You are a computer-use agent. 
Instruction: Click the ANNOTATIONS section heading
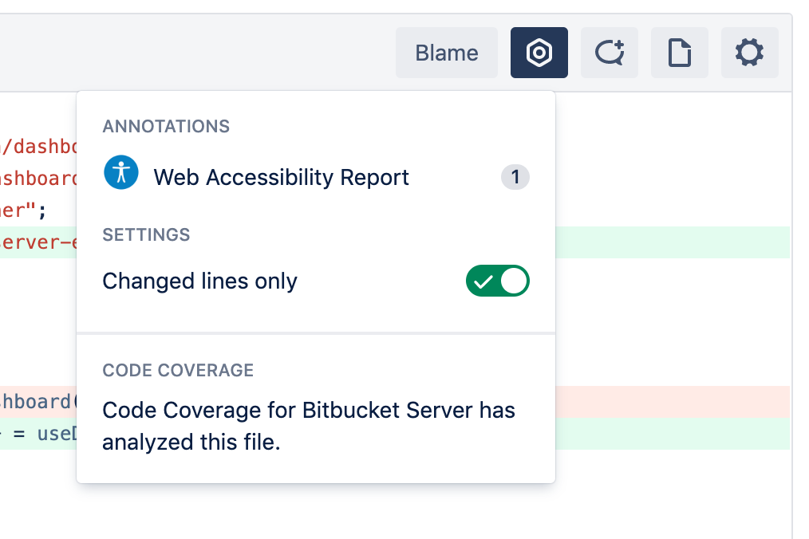(x=166, y=126)
